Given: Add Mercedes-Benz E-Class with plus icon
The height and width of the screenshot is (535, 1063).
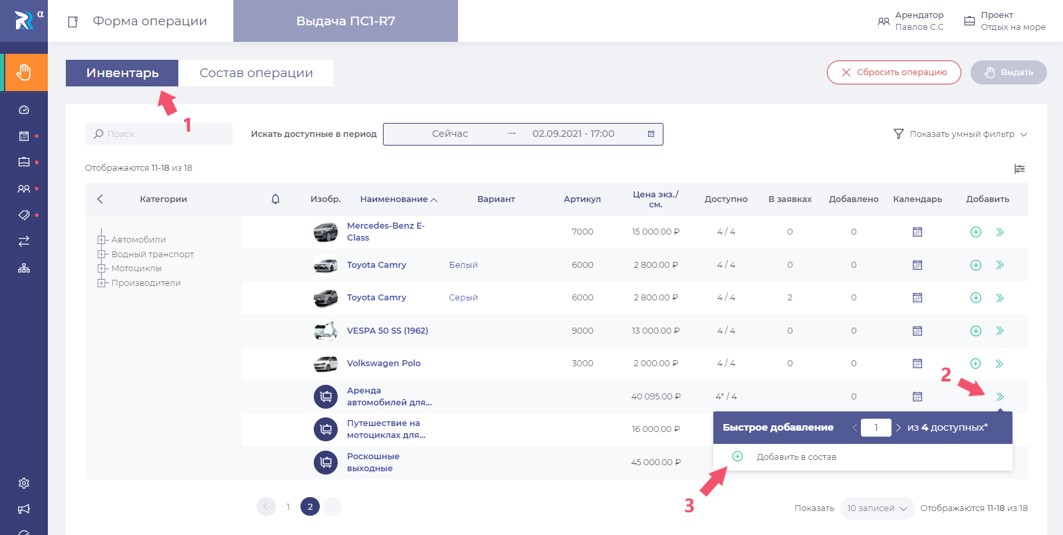Looking at the screenshot, I should tap(976, 232).
